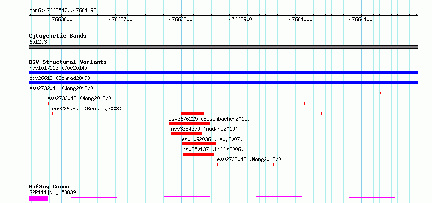
Task: Click the DGV Structural Variants track title
Action: click(x=68, y=62)
